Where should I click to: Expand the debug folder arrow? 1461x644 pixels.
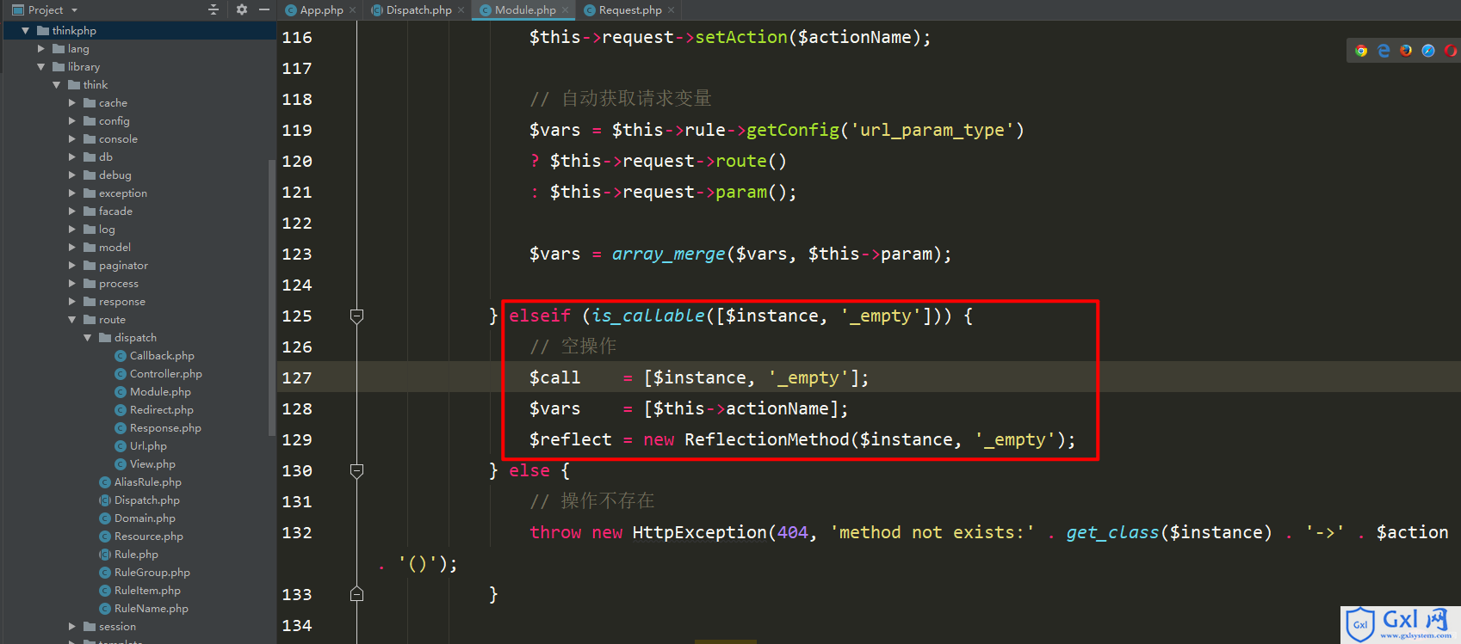[x=71, y=175]
